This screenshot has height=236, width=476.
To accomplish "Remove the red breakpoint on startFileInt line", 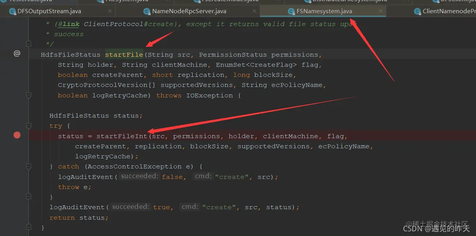I will click(17, 135).
